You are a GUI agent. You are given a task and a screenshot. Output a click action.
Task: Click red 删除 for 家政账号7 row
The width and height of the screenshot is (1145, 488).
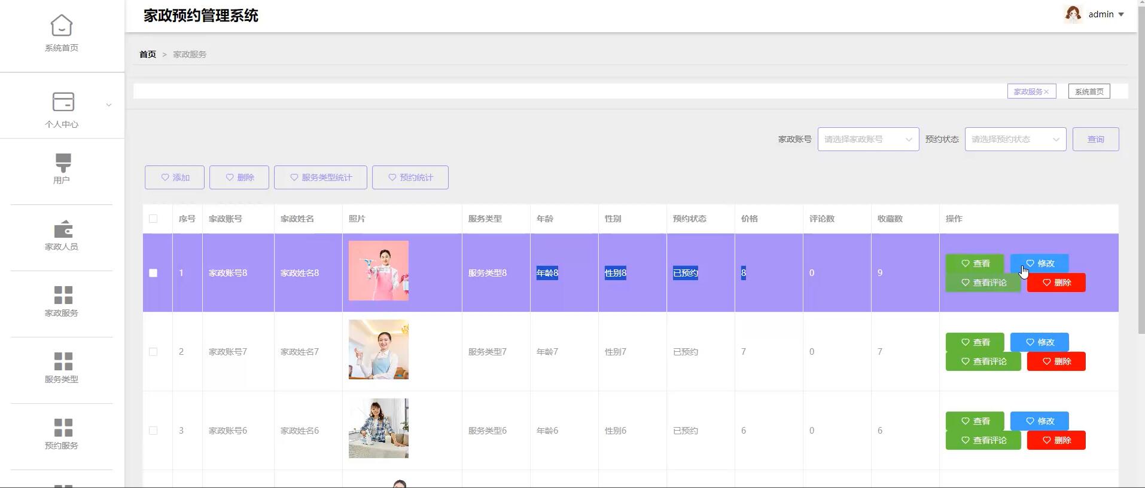pos(1056,361)
